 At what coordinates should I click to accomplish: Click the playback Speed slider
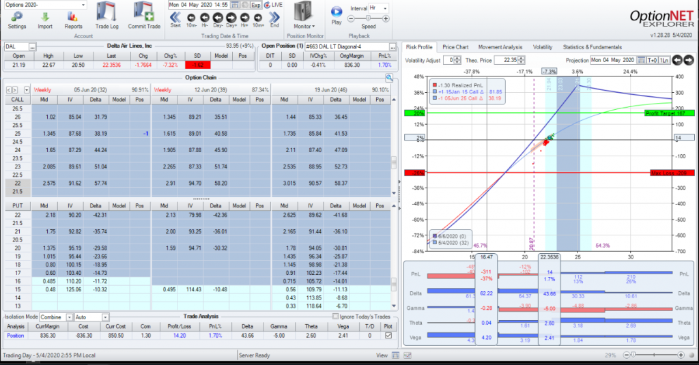click(x=369, y=17)
